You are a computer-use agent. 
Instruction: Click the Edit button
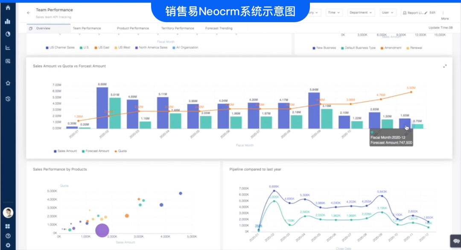430,13
